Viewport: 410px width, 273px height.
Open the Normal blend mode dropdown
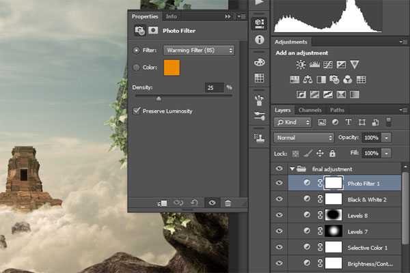pyautogui.click(x=303, y=137)
